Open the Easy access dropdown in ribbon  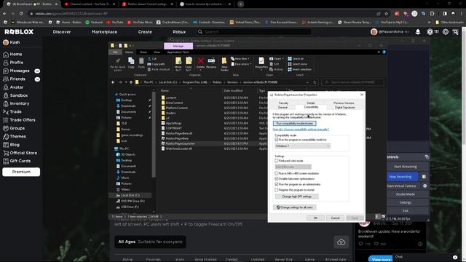click(241, 64)
